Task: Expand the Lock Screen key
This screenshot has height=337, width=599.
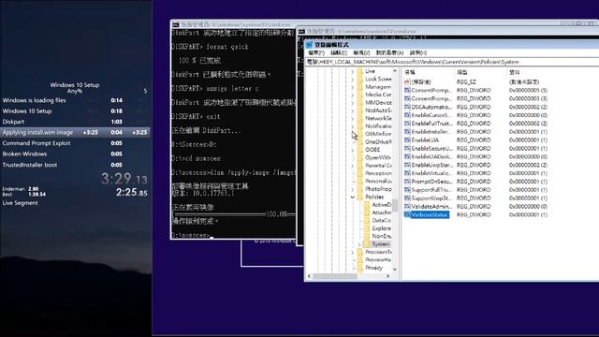Action: (352, 79)
